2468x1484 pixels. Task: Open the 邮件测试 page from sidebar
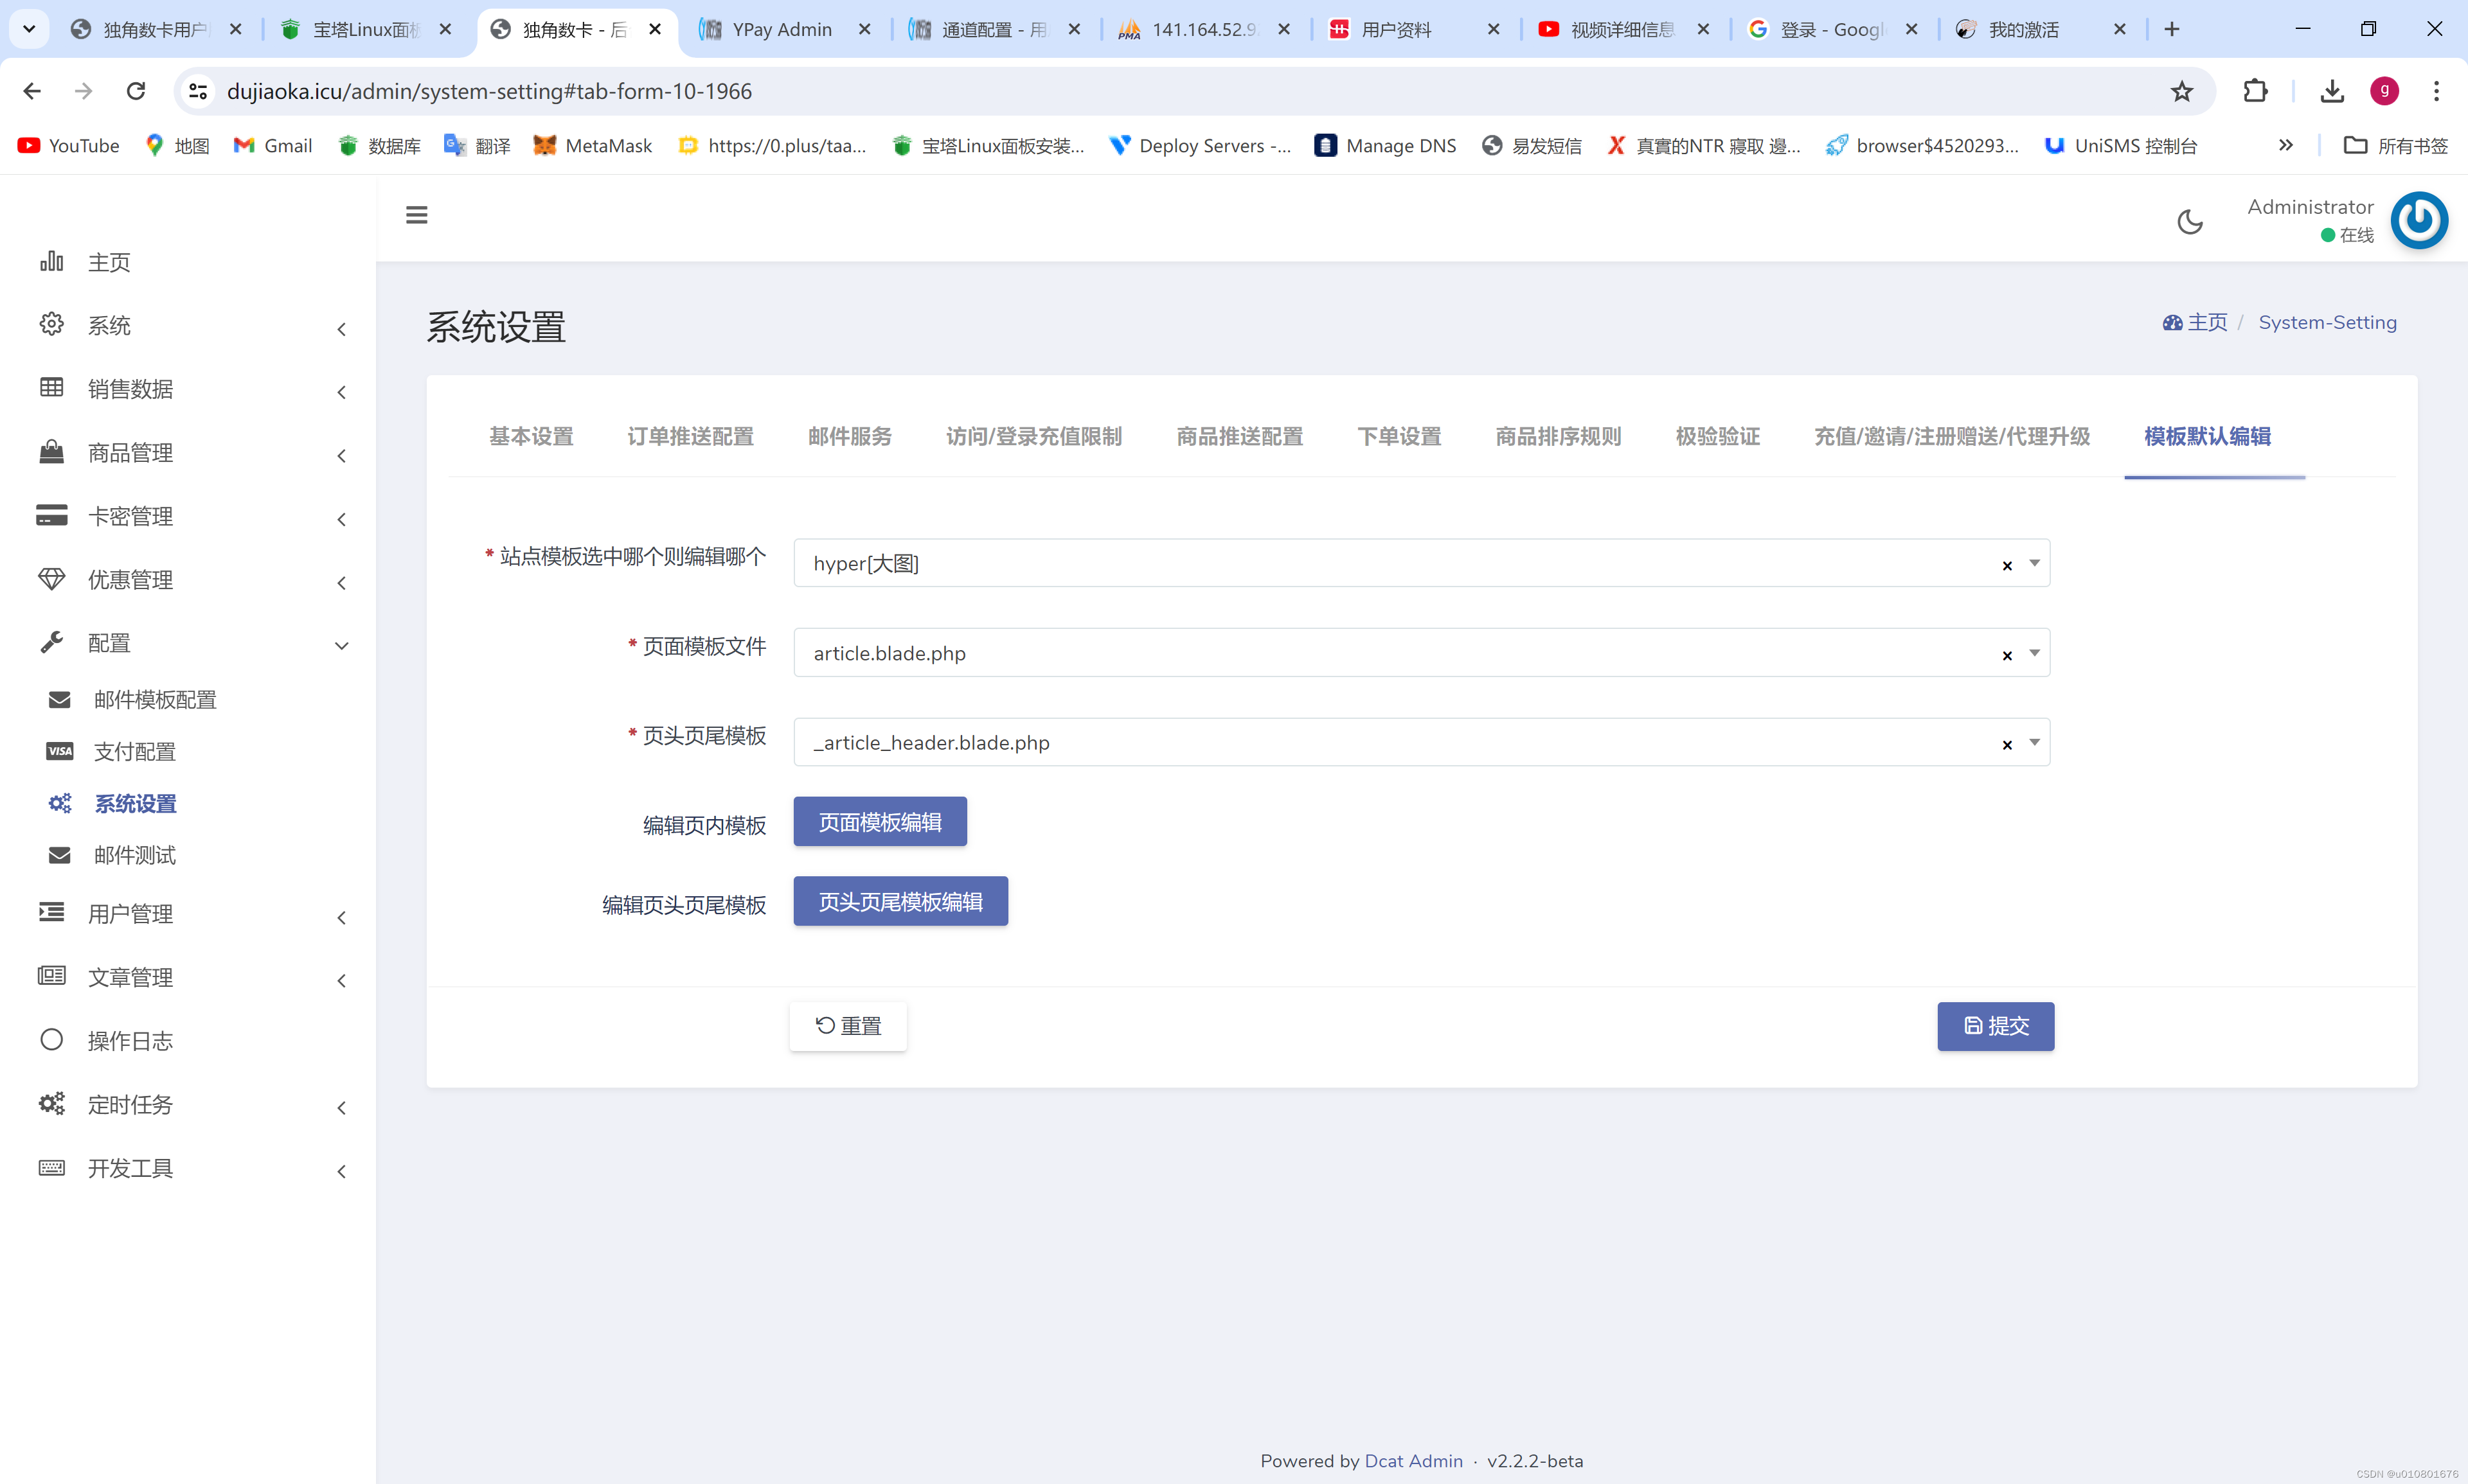tap(135, 855)
